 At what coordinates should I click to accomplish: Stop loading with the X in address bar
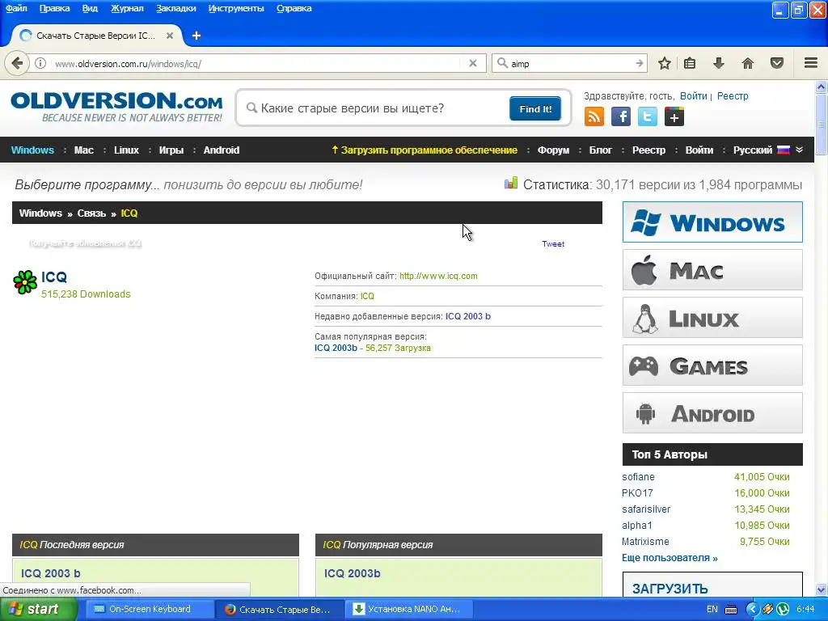473,63
